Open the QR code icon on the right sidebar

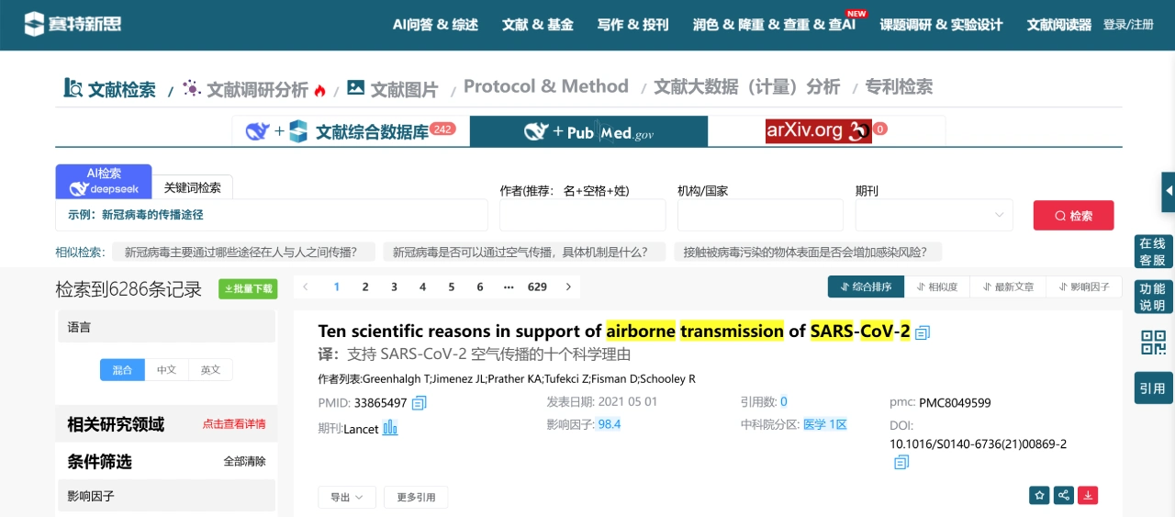click(x=1153, y=343)
